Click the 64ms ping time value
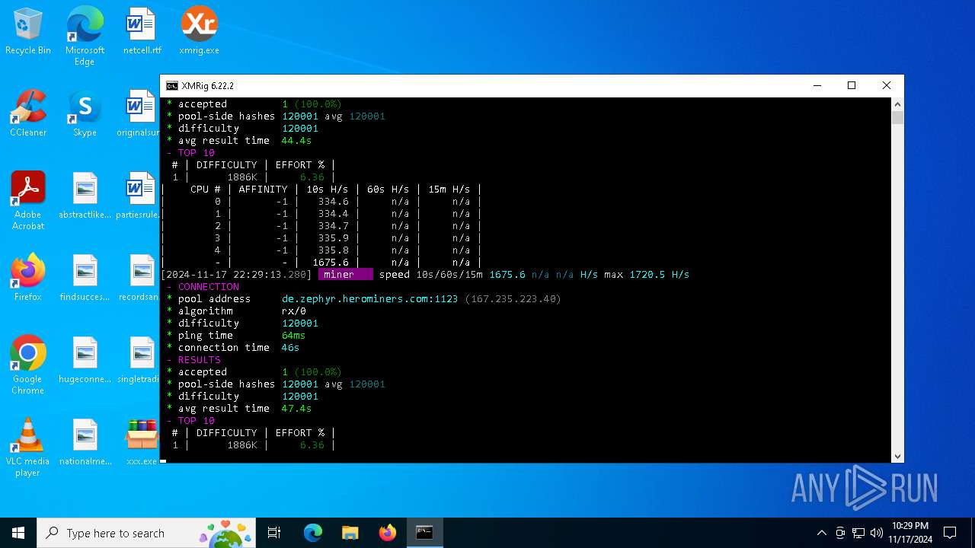 [293, 336]
